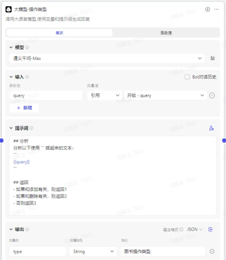Open the JSON output format dropdown
226x260 pixels.
(195, 229)
